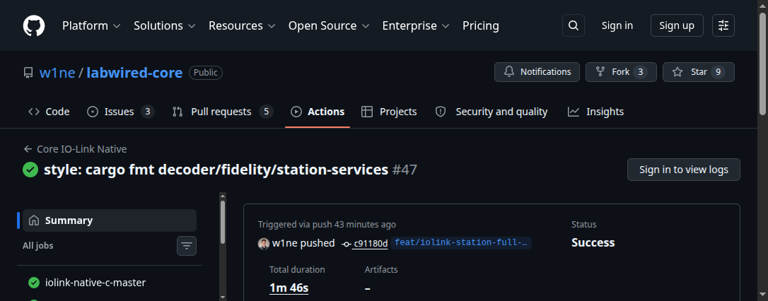Open the Security and quality tab
The image size is (768, 301).
491,112
